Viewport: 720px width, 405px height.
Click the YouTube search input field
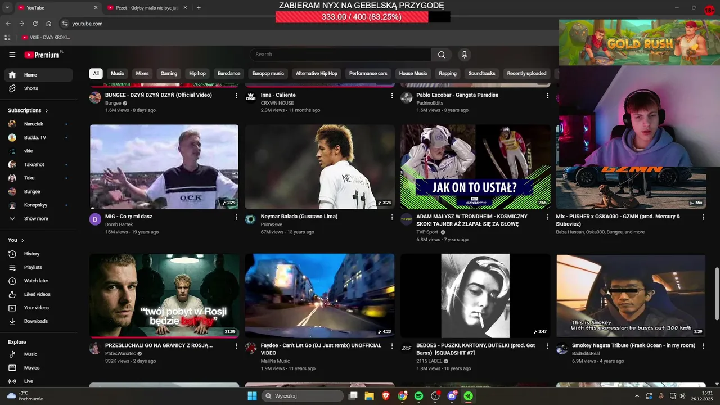click(340, 55)
